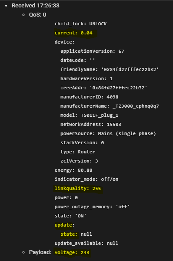Click the Received 17:26:33 timestamp entry
The height and width of the screenshot is (261, 173).
(x=35, y=6)
